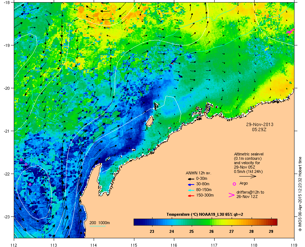
Task: Click the '30-80m' legend label
Action: coord(203,184)
